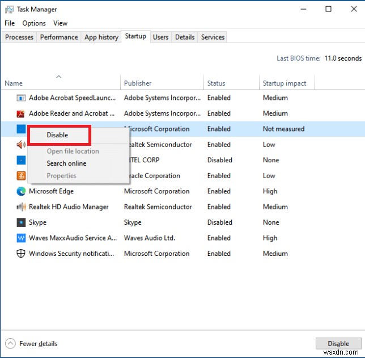Click the Waves MaxxAudio Service icon

21,238
